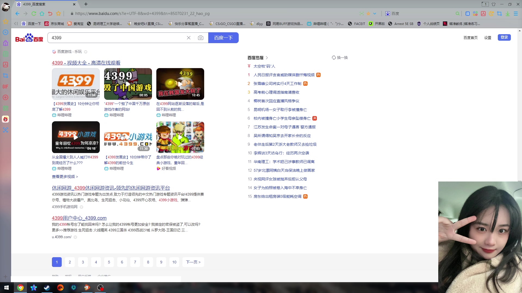Go to results page 2
Viewport: 522px width, 293px height.
pyautogui.click(x=70, y=262)
